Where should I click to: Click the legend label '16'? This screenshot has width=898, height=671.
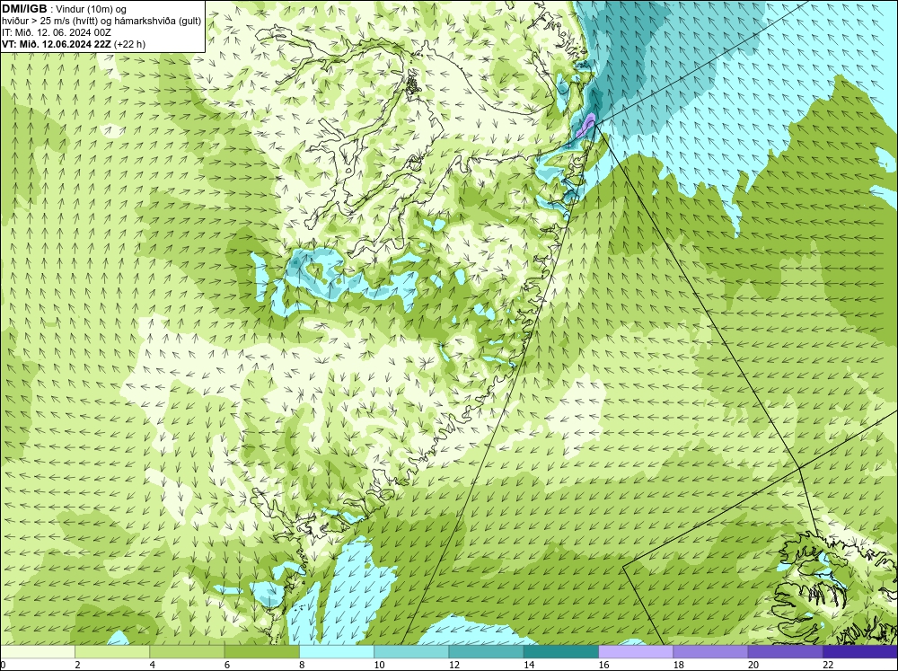click(x=603, y=665)
